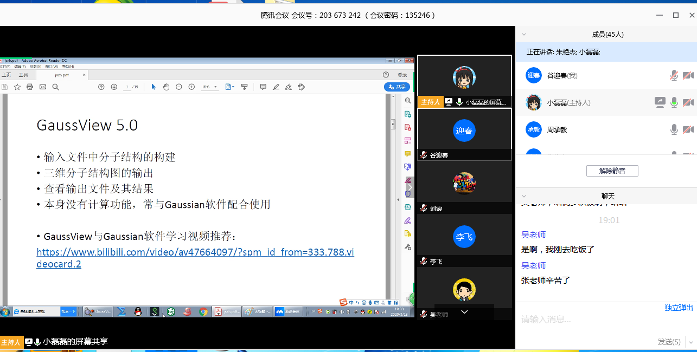Click the 周承毅 avatar in member list
Screen dimensions: 697x352
(x=534, y=129)
